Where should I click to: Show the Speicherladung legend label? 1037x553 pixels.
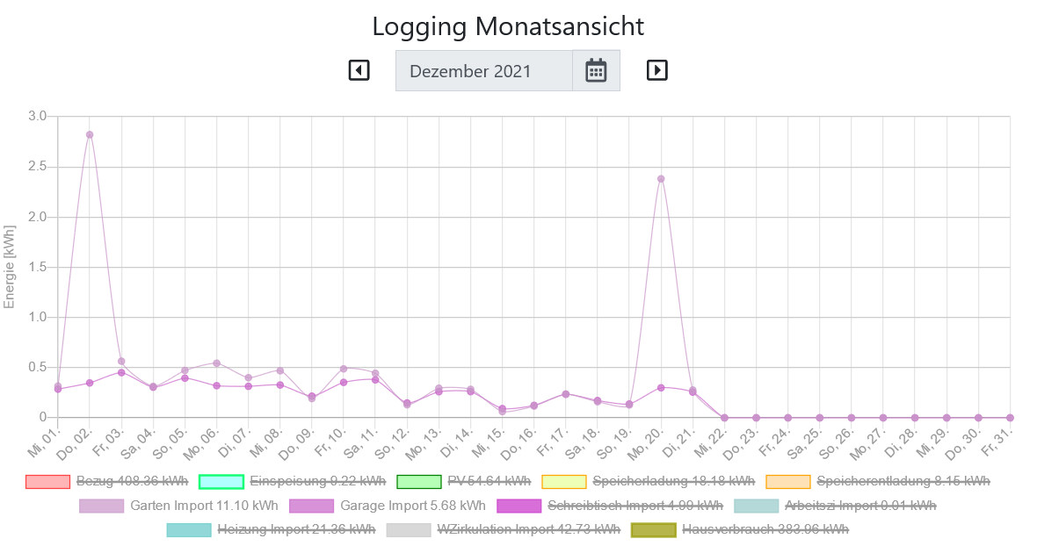(x=673, y=481)
